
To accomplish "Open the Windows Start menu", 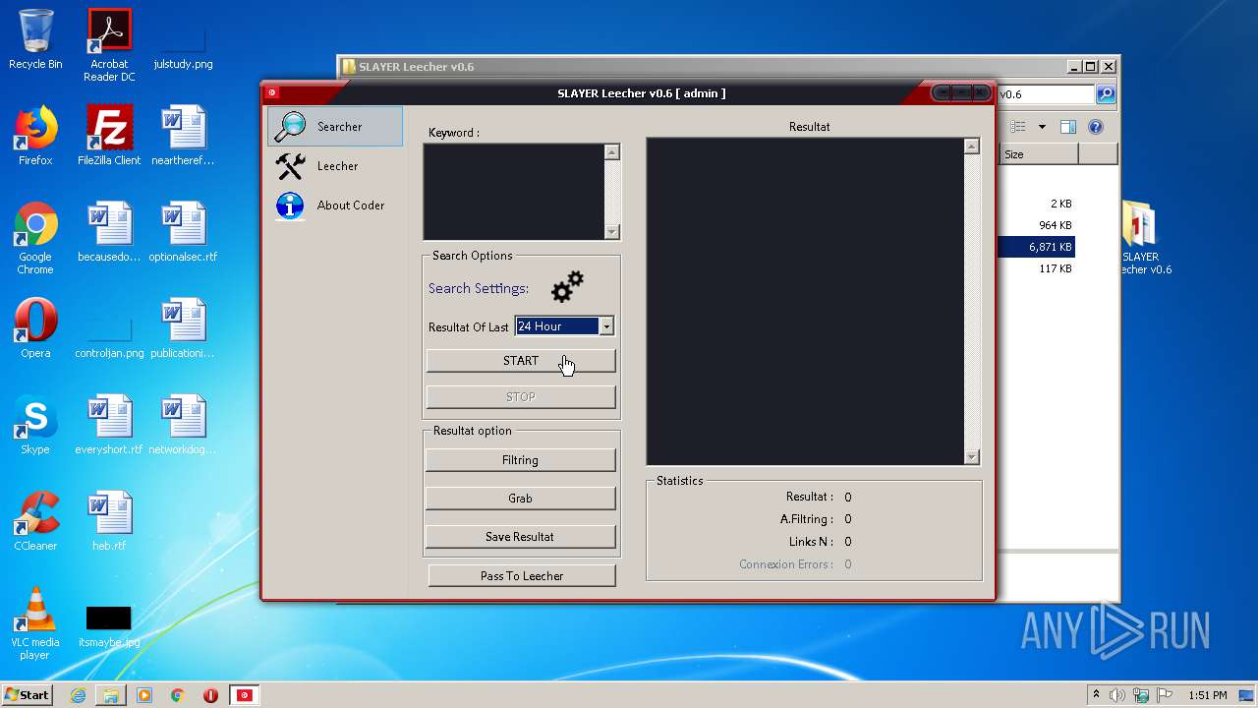I will (28, 694).
